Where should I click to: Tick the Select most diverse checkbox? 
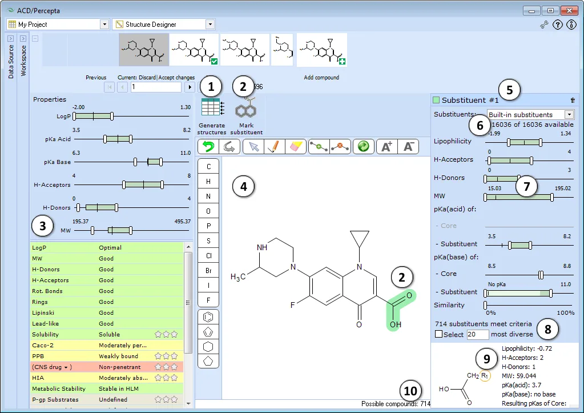[439, 334]
